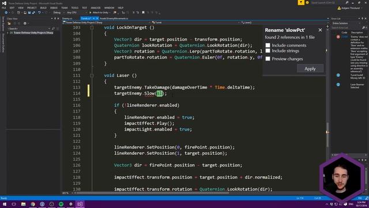Click the Code column header
This screenshot has height=208, width=369.
point(344,32)
